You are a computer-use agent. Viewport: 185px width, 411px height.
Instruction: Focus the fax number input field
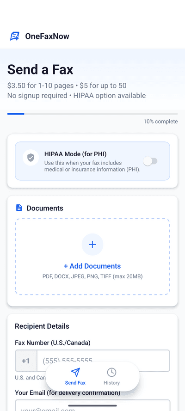click(103, 361)
